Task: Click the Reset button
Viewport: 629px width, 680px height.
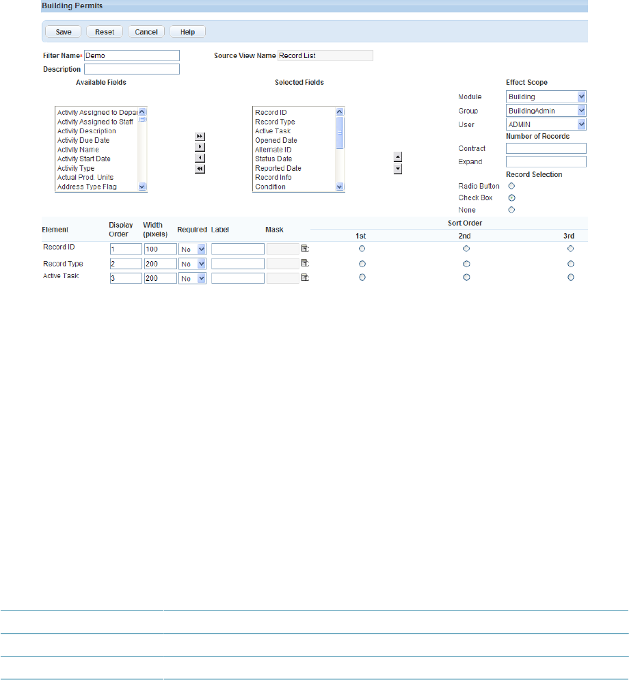Action: tap(105, 31)
